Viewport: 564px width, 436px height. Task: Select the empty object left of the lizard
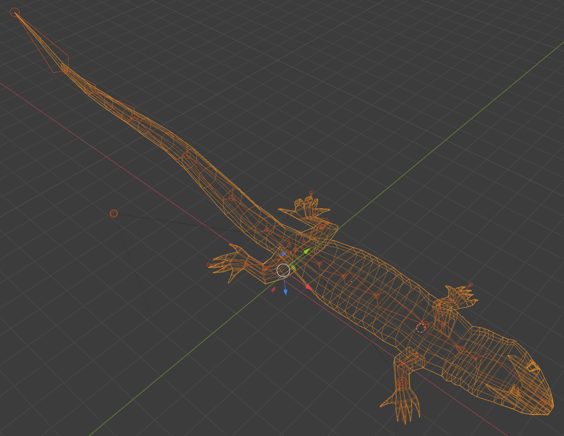click(x=114, y=213)
